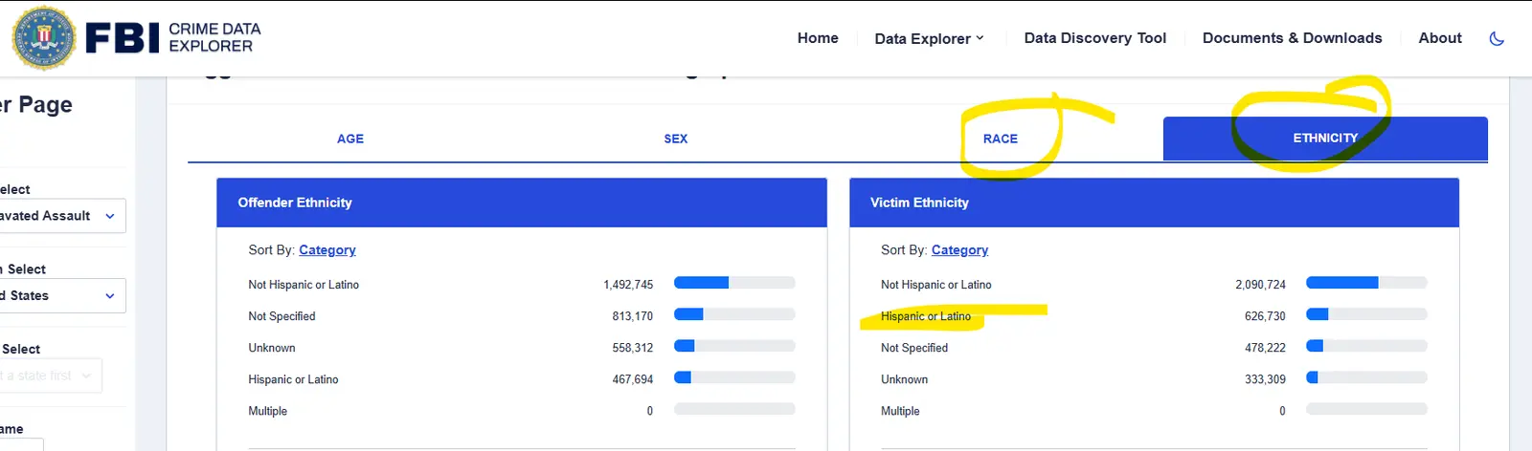Click the Victim Ethnicity panel header
Image resolution: width=1532 pixels, height=451 pixels.
click(x=1154, y=203)
